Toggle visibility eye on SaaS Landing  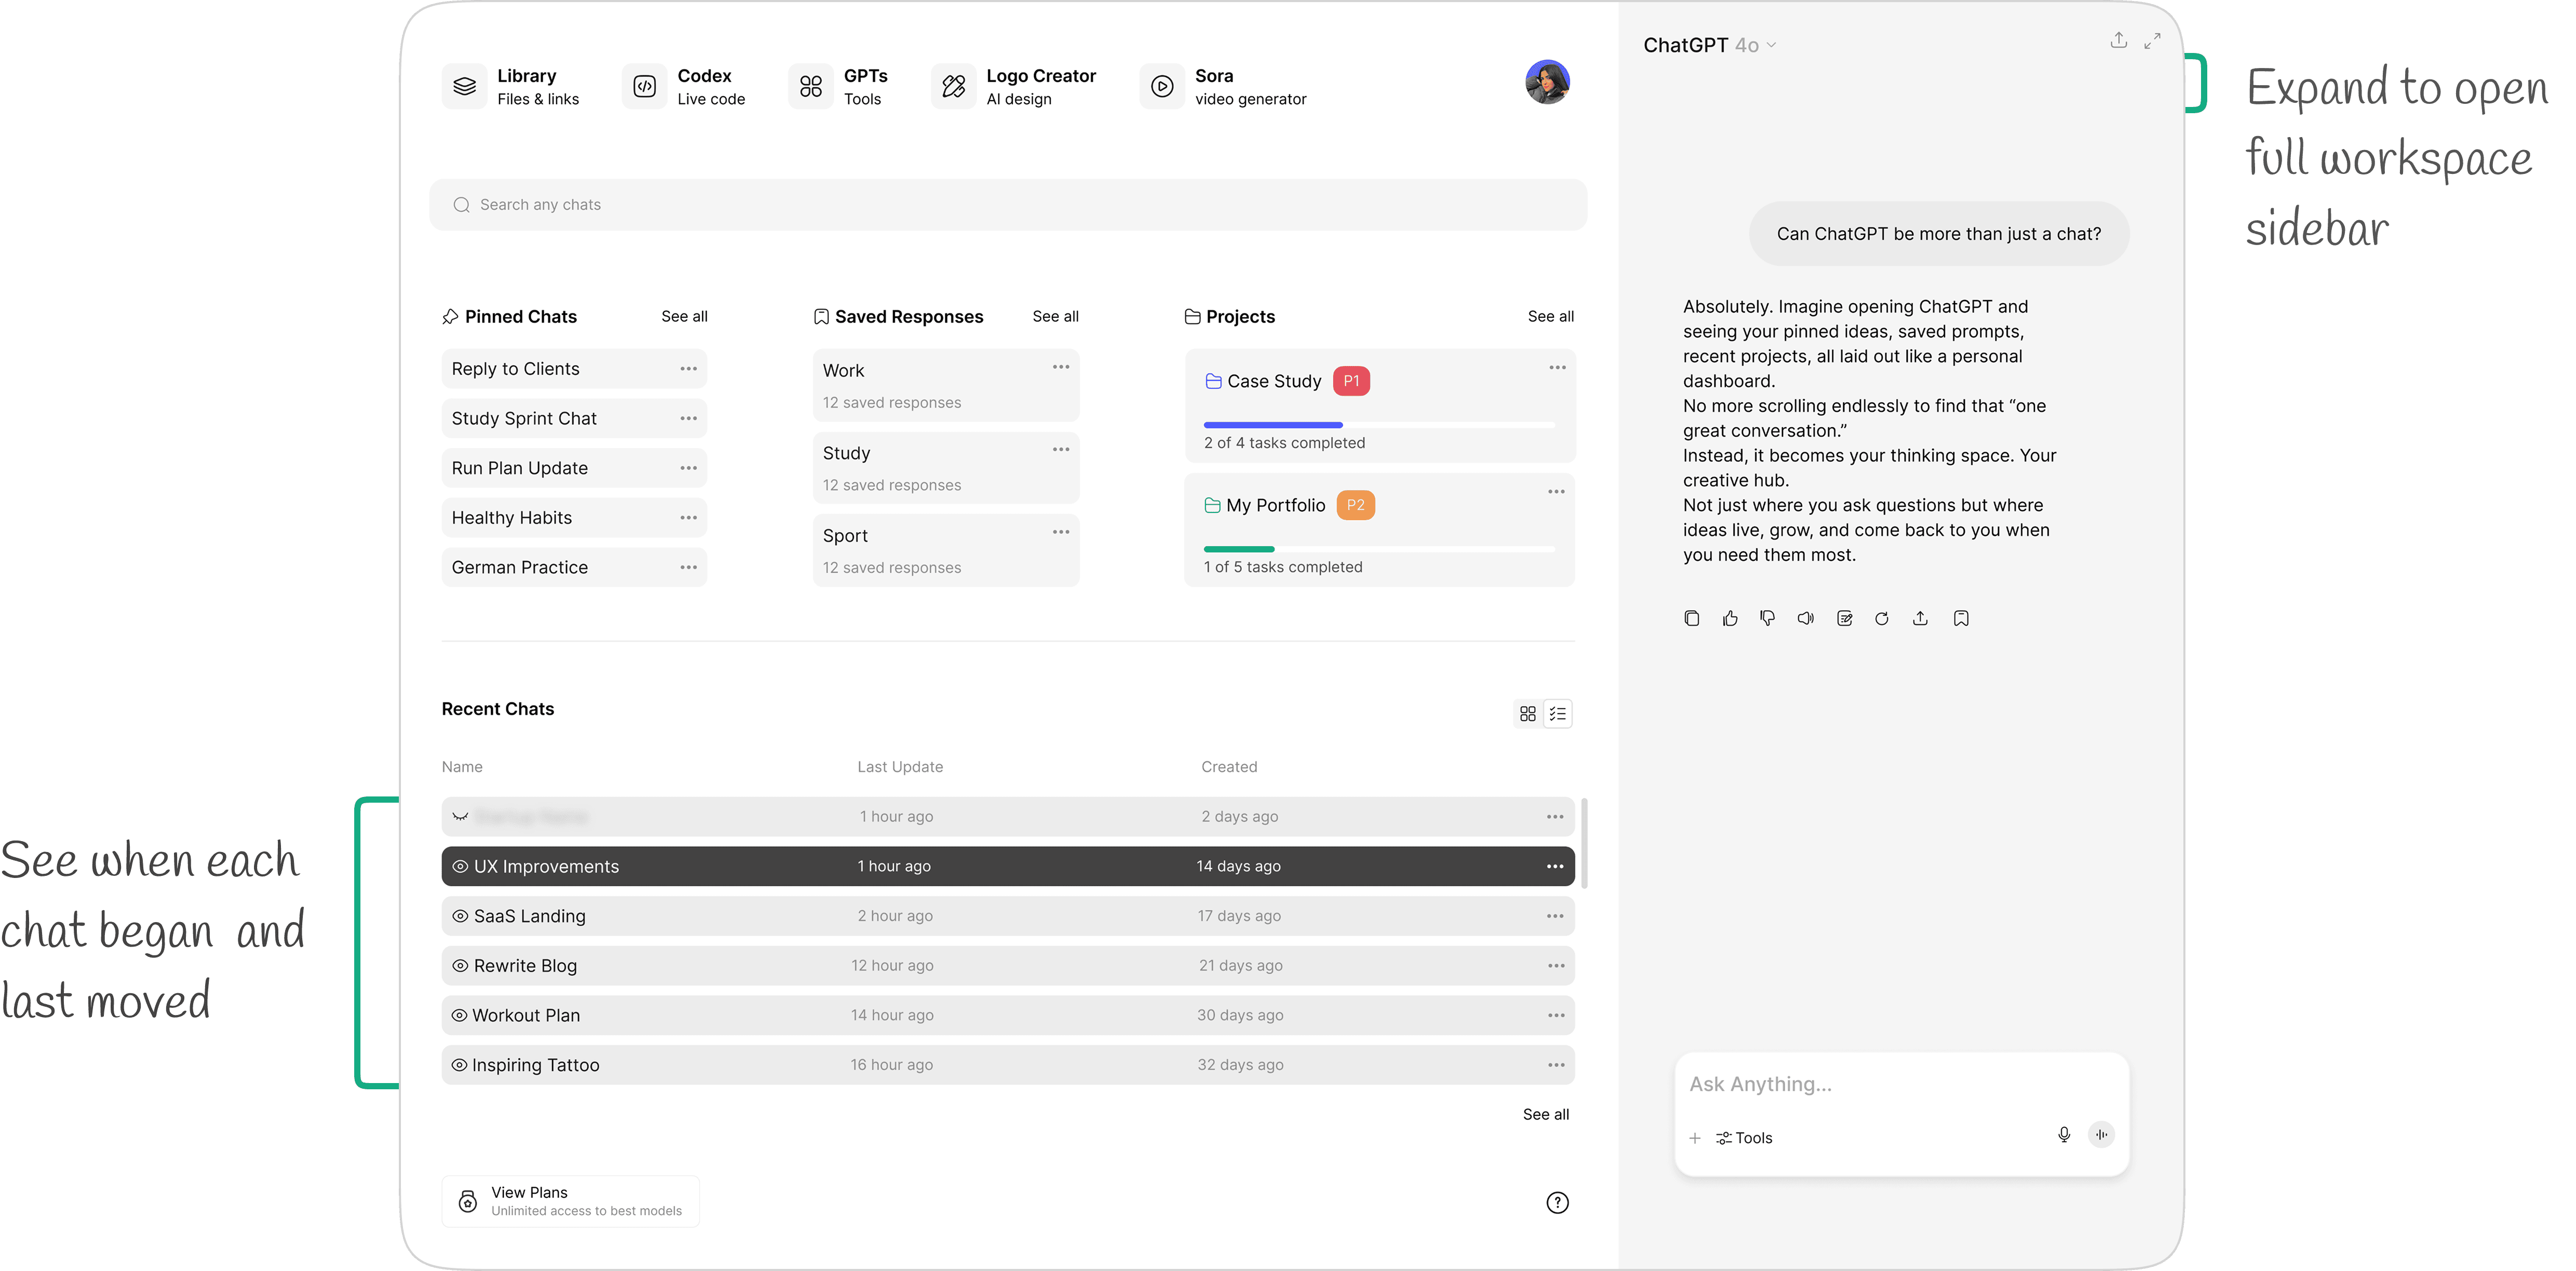pos(460,916)
